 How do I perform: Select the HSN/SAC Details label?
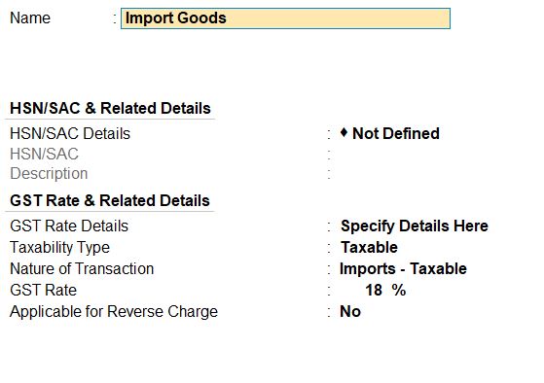pos(70,134)
